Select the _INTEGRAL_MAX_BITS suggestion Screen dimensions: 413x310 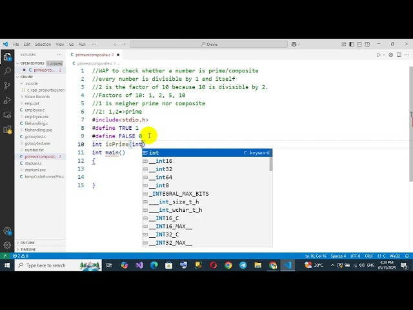[206, 194]
